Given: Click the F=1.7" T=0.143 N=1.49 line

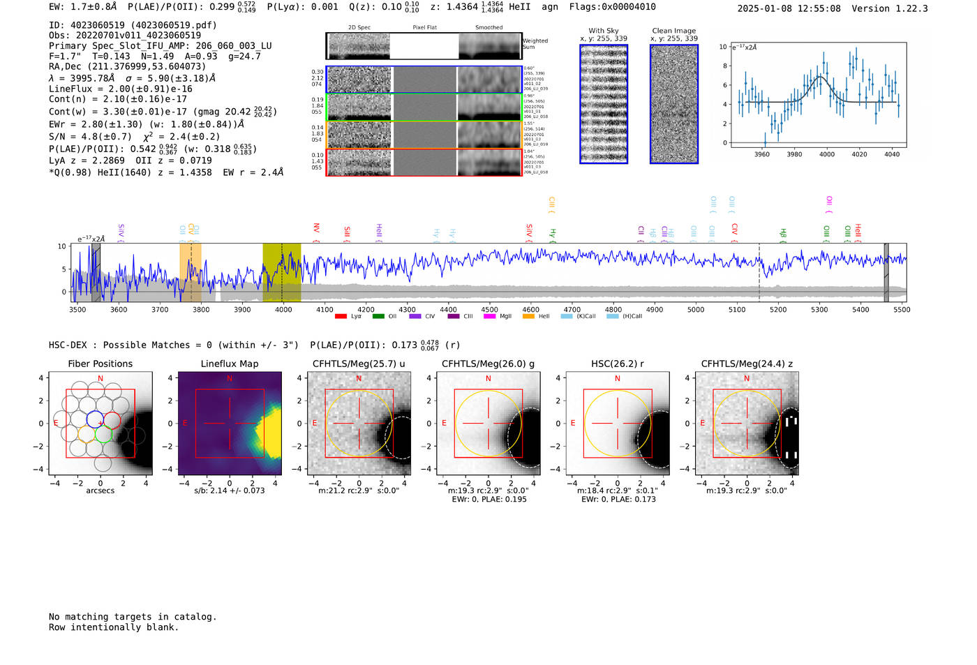Looking at the screenshot, I should 155,57.
